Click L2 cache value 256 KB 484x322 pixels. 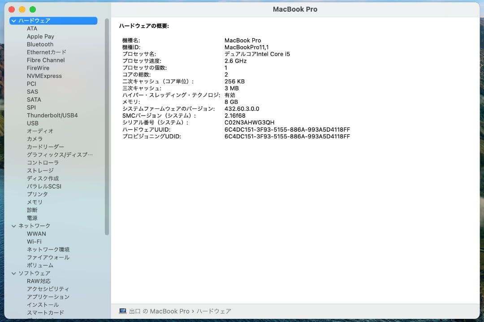tap(234, 82)
